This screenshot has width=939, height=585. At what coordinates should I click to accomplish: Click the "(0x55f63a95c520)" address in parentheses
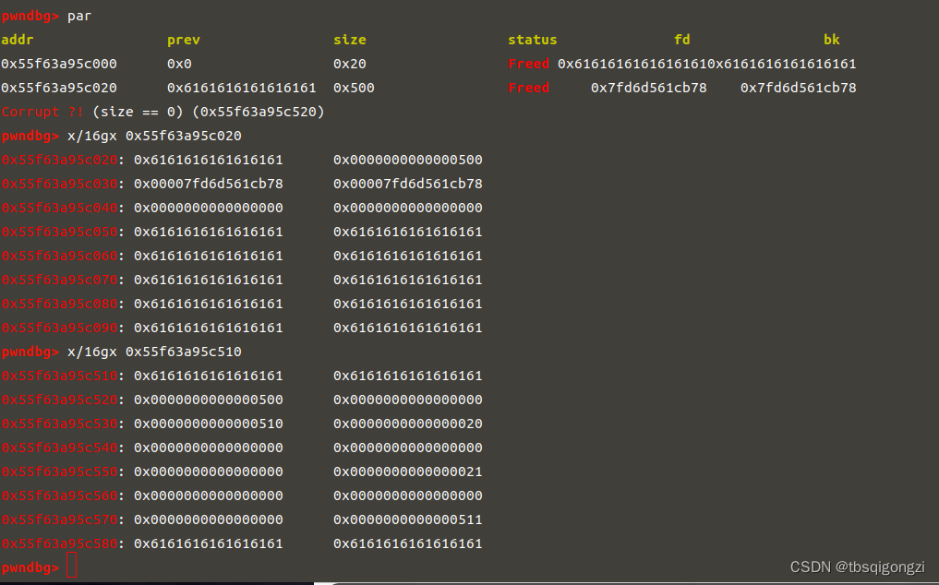[259, 112]
